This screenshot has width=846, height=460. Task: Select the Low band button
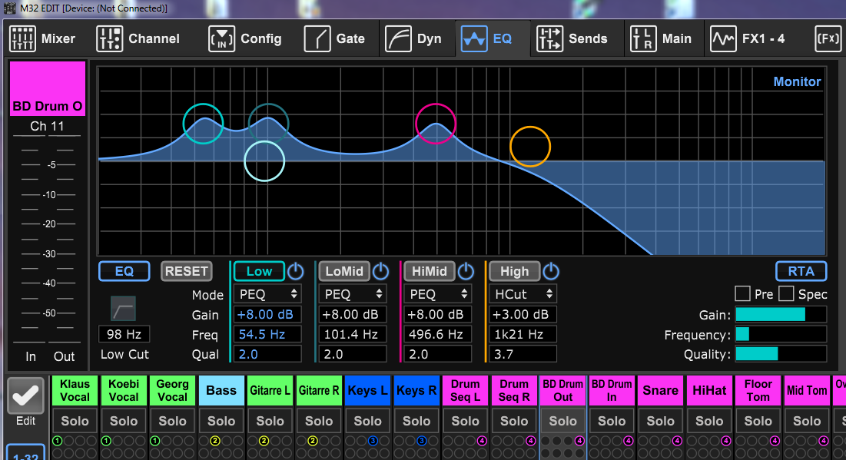click(x=259, y=271)
